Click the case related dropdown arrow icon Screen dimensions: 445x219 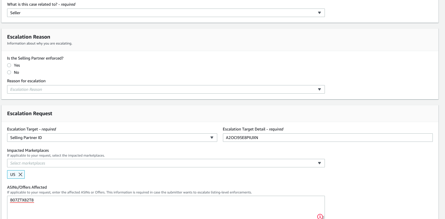[x=319, y=13]
